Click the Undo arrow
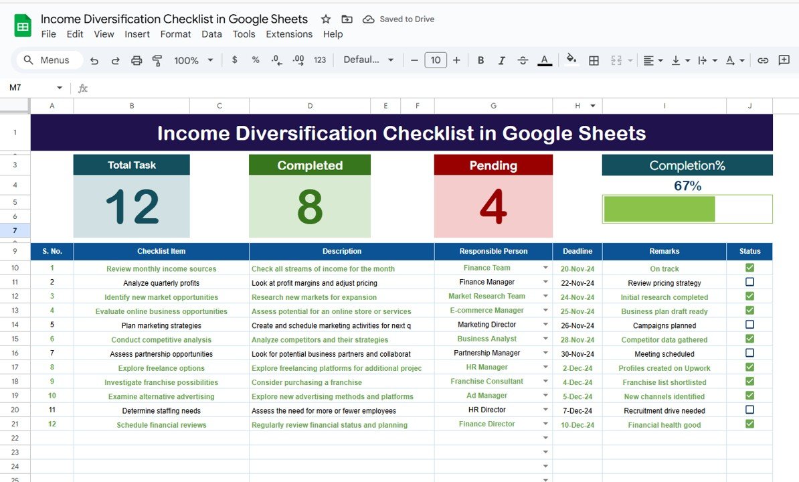Viewport: 799px width, 482px height. tap(94, 60)
